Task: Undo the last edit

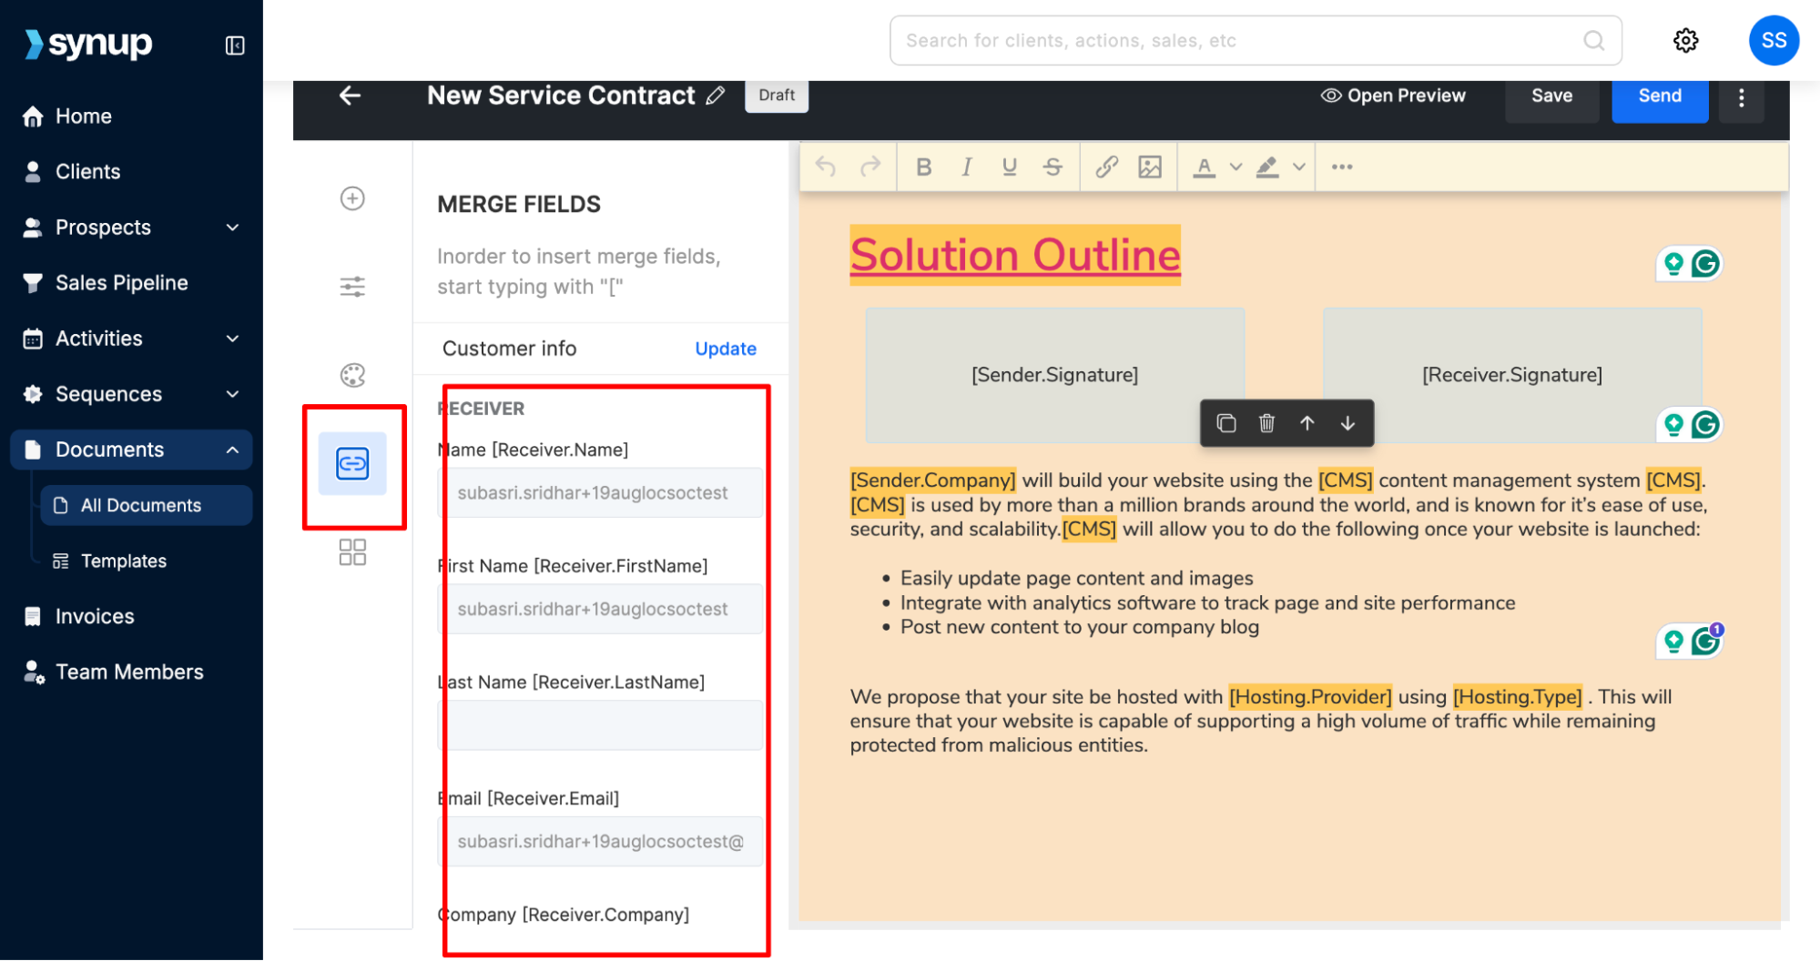Action: tap(826, 167)
